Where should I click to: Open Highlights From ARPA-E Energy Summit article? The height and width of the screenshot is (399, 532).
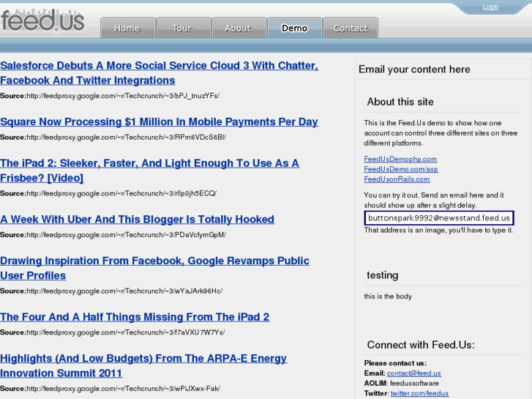click(x=143, y=366)
